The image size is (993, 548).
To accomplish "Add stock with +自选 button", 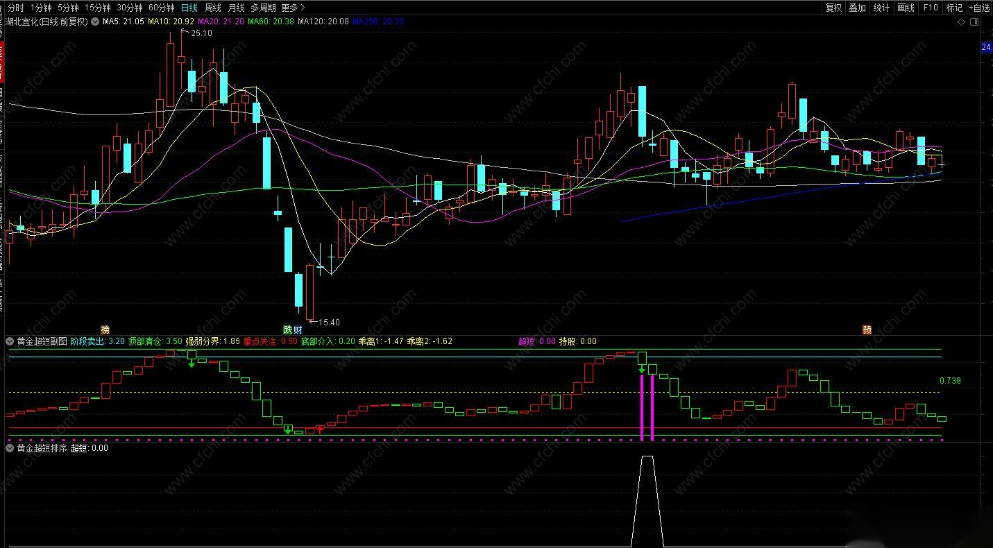I will coord(979,8).
